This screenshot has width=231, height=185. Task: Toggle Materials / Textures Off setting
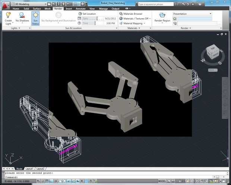pos(135,19)
